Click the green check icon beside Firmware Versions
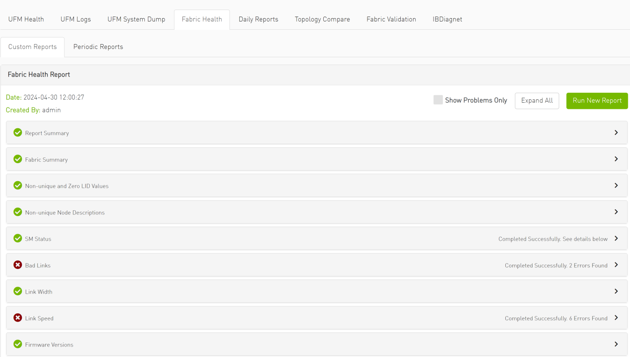This screenshot has width=630, height=357. coord(17,344)
